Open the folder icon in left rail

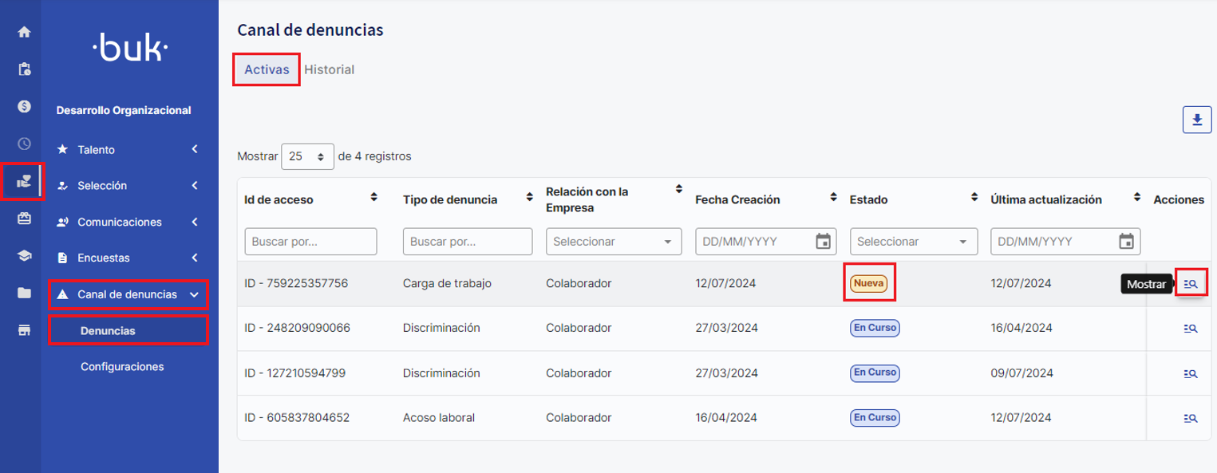pyautogui.click(x=24, y=293)
